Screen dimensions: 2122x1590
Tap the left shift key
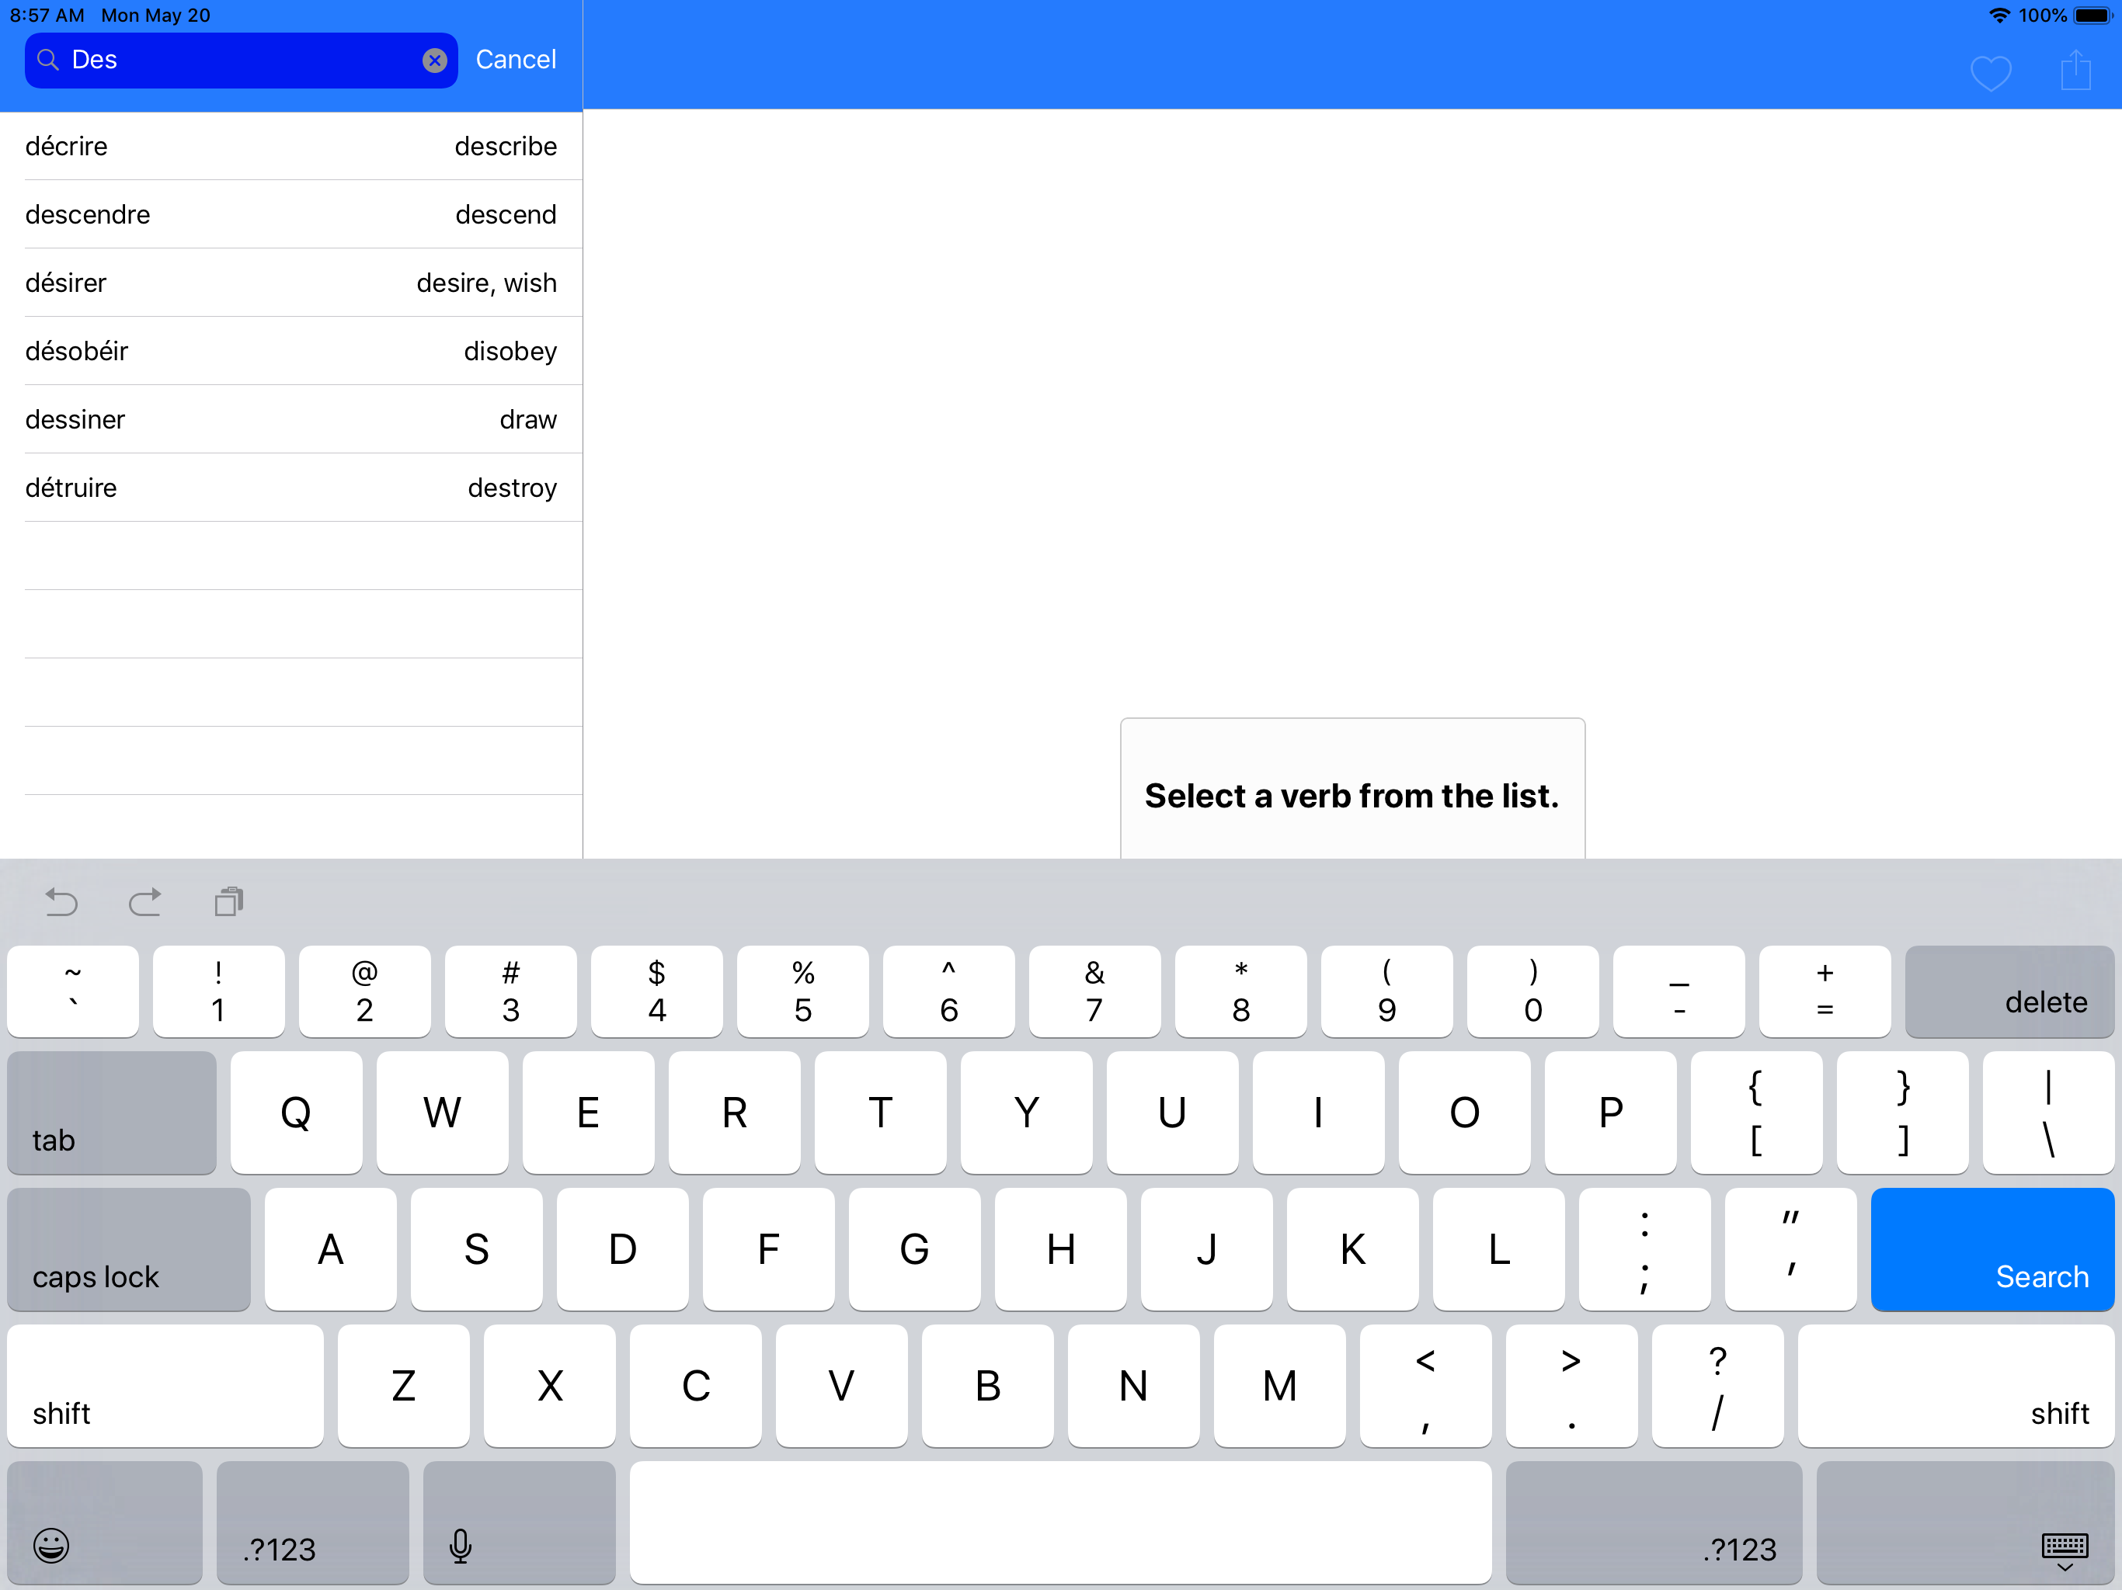point(165,1386)
